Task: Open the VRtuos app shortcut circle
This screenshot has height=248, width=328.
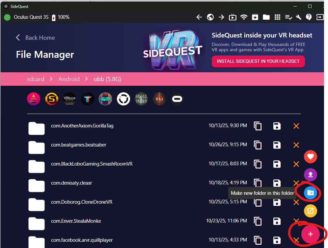Action: pyautogui.click(x=69, y=99)
